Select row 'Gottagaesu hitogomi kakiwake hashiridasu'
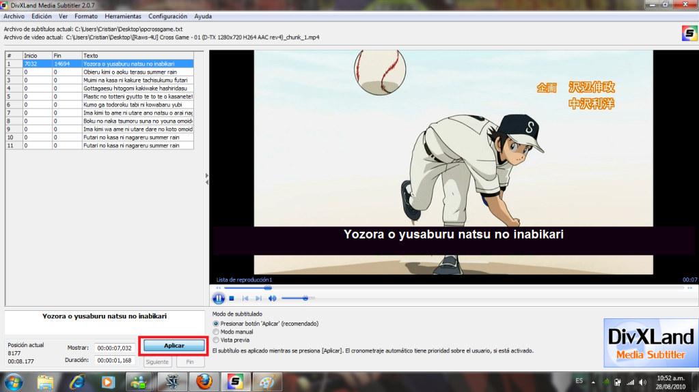699x392 pixels. 99,89
